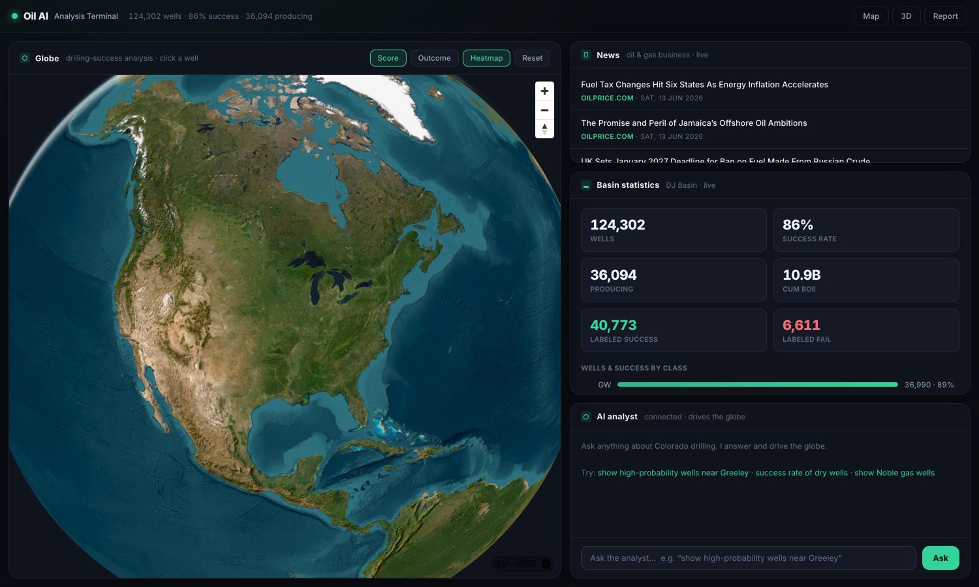Open the Report view
The width and height of the screenshot is (979, 587).
[x=945, y=16]
